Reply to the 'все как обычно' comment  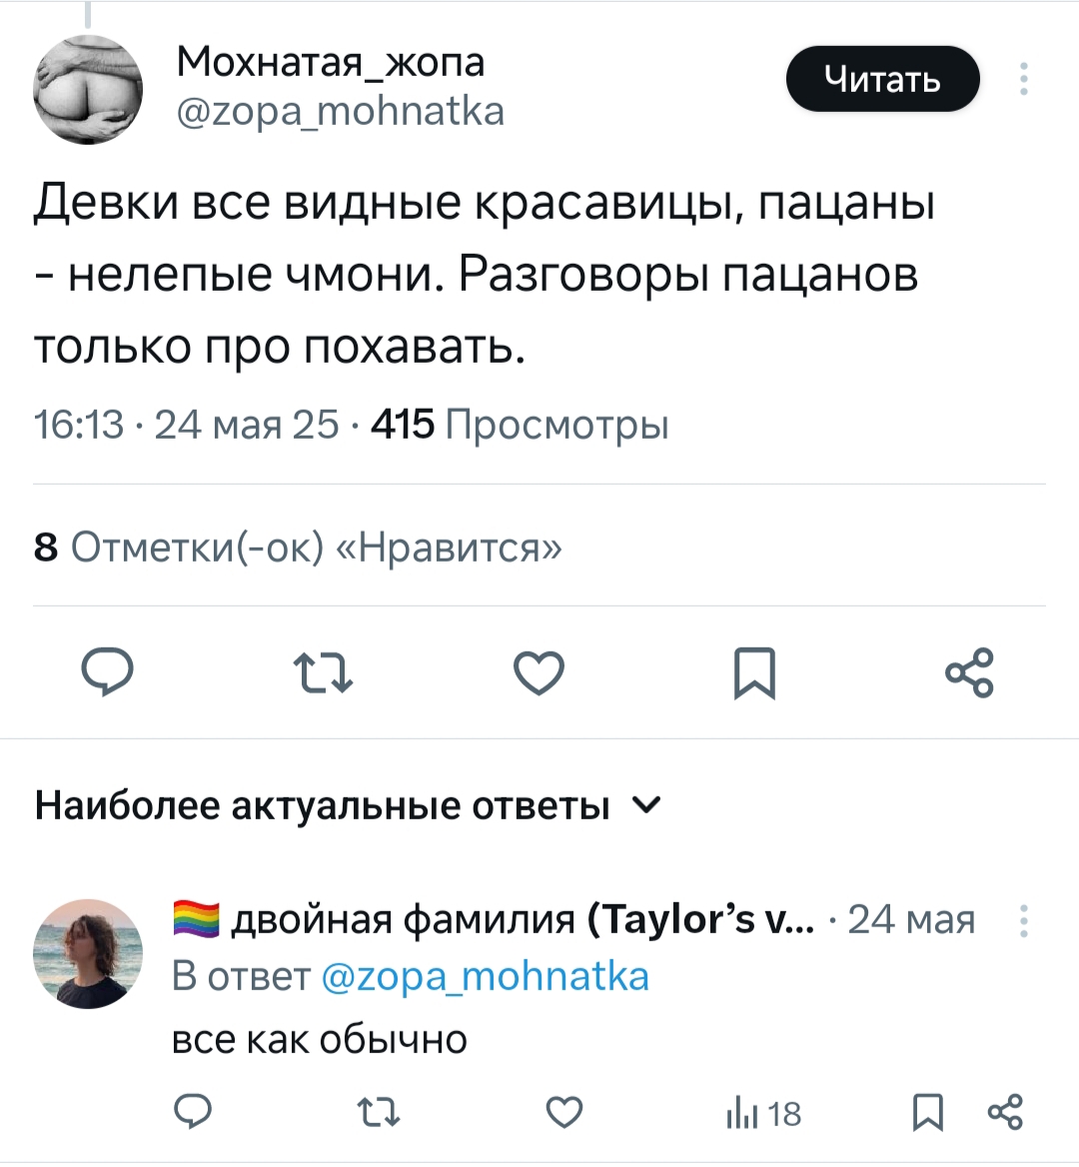193,1112
